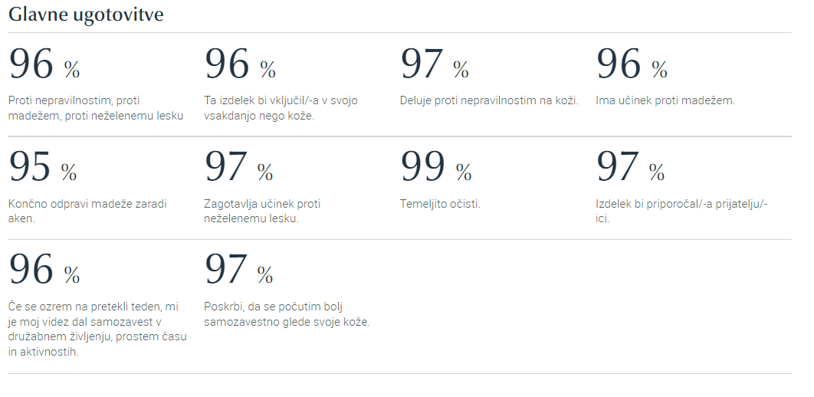Viewport: 814px width, 397px height.
Task: Select the 97% figure above 'Poskrbi, da se počutim'
Action: point(239,269)
